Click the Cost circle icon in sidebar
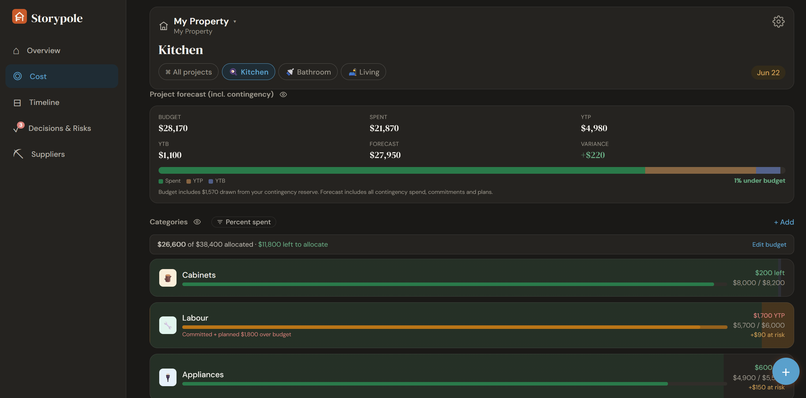 tap(18, 76)
